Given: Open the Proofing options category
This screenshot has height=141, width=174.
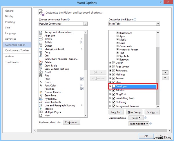Looking at the screenshot, I should (10, 22).
